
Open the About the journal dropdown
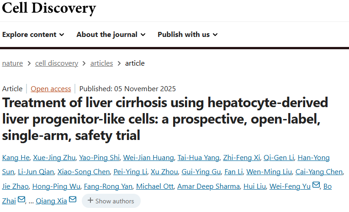[x=111, y=35]
